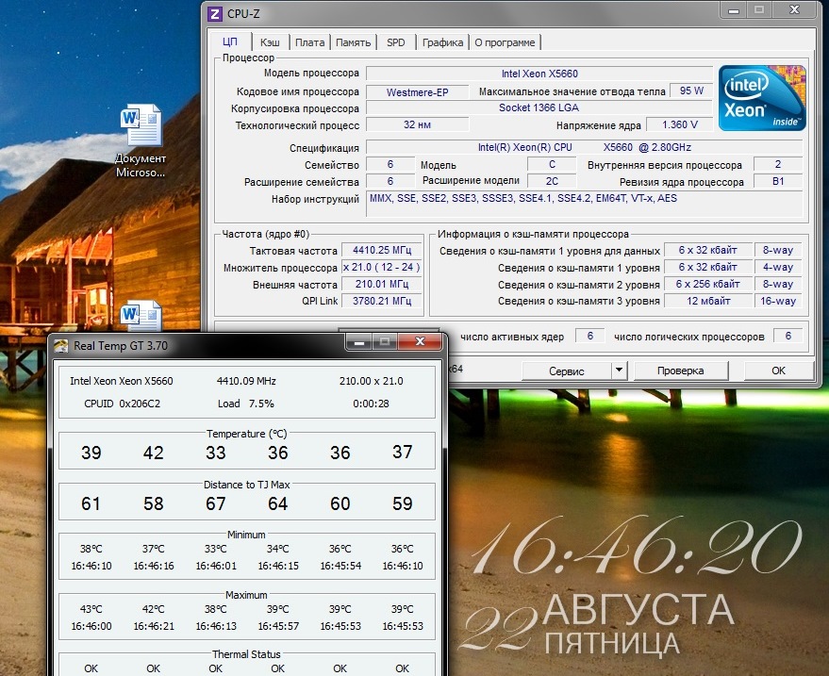
Task: Switch to the Кэш tab
Action: tap(270, 42)
